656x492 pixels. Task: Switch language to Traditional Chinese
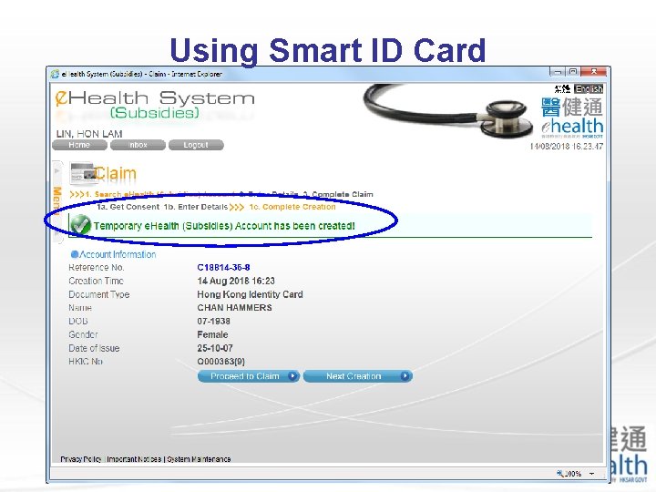562,88
